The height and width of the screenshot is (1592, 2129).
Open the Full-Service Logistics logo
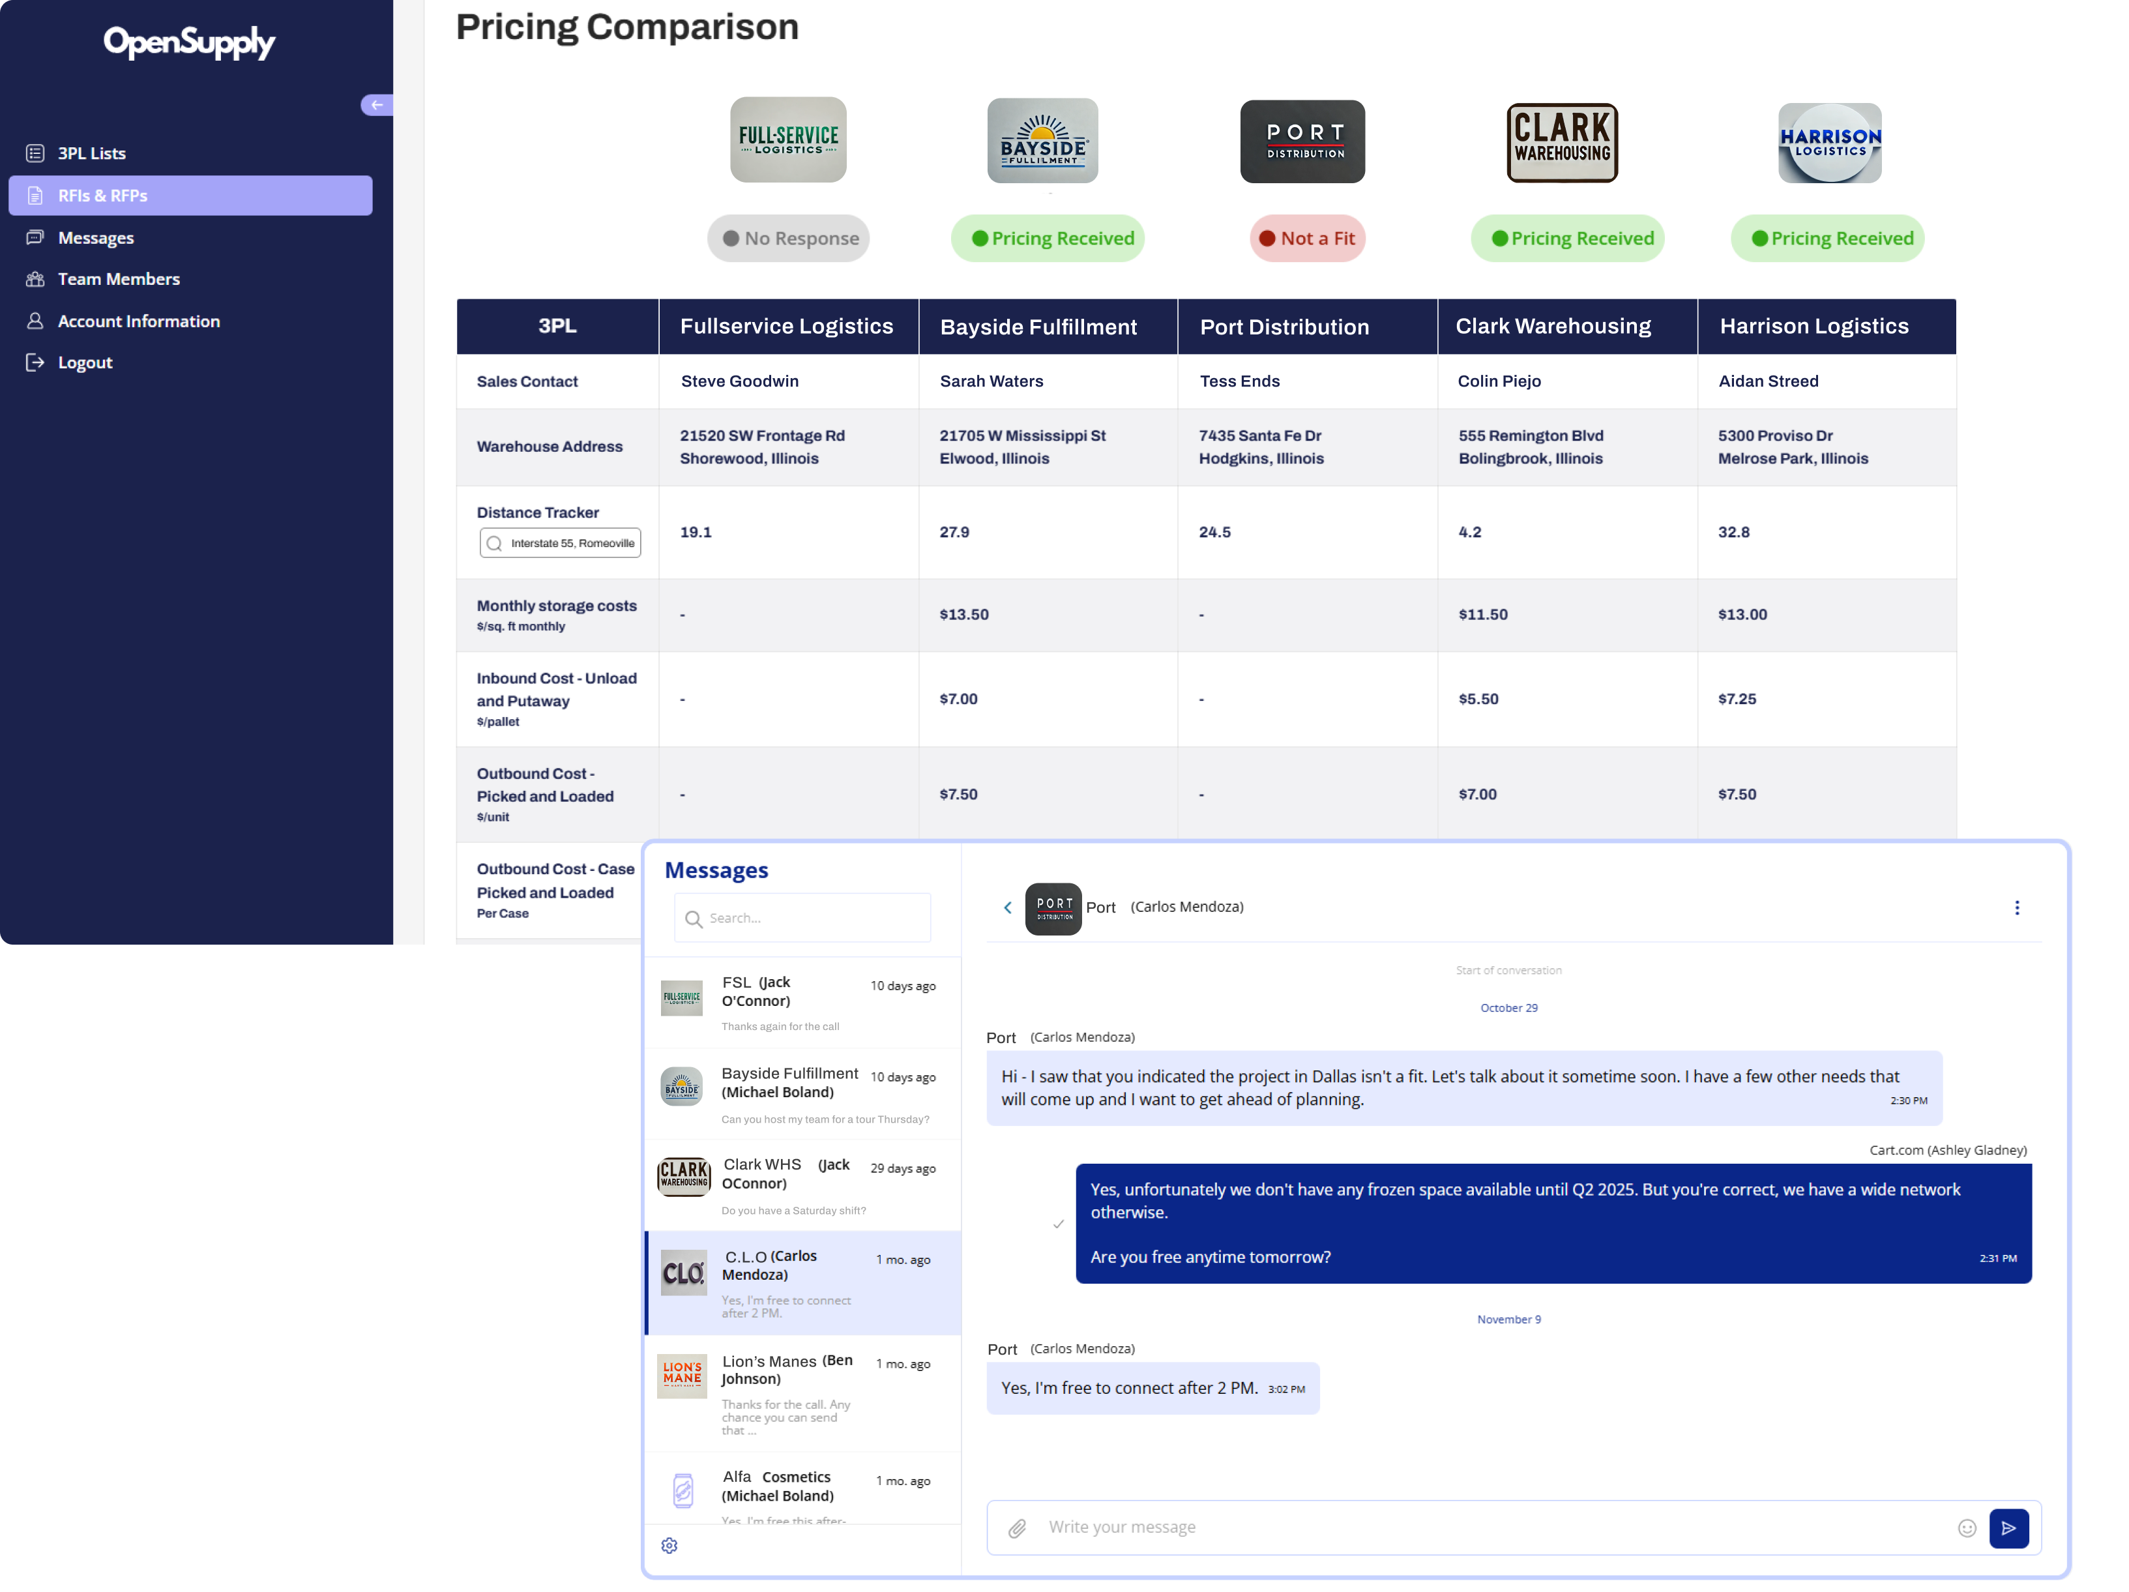788,140
